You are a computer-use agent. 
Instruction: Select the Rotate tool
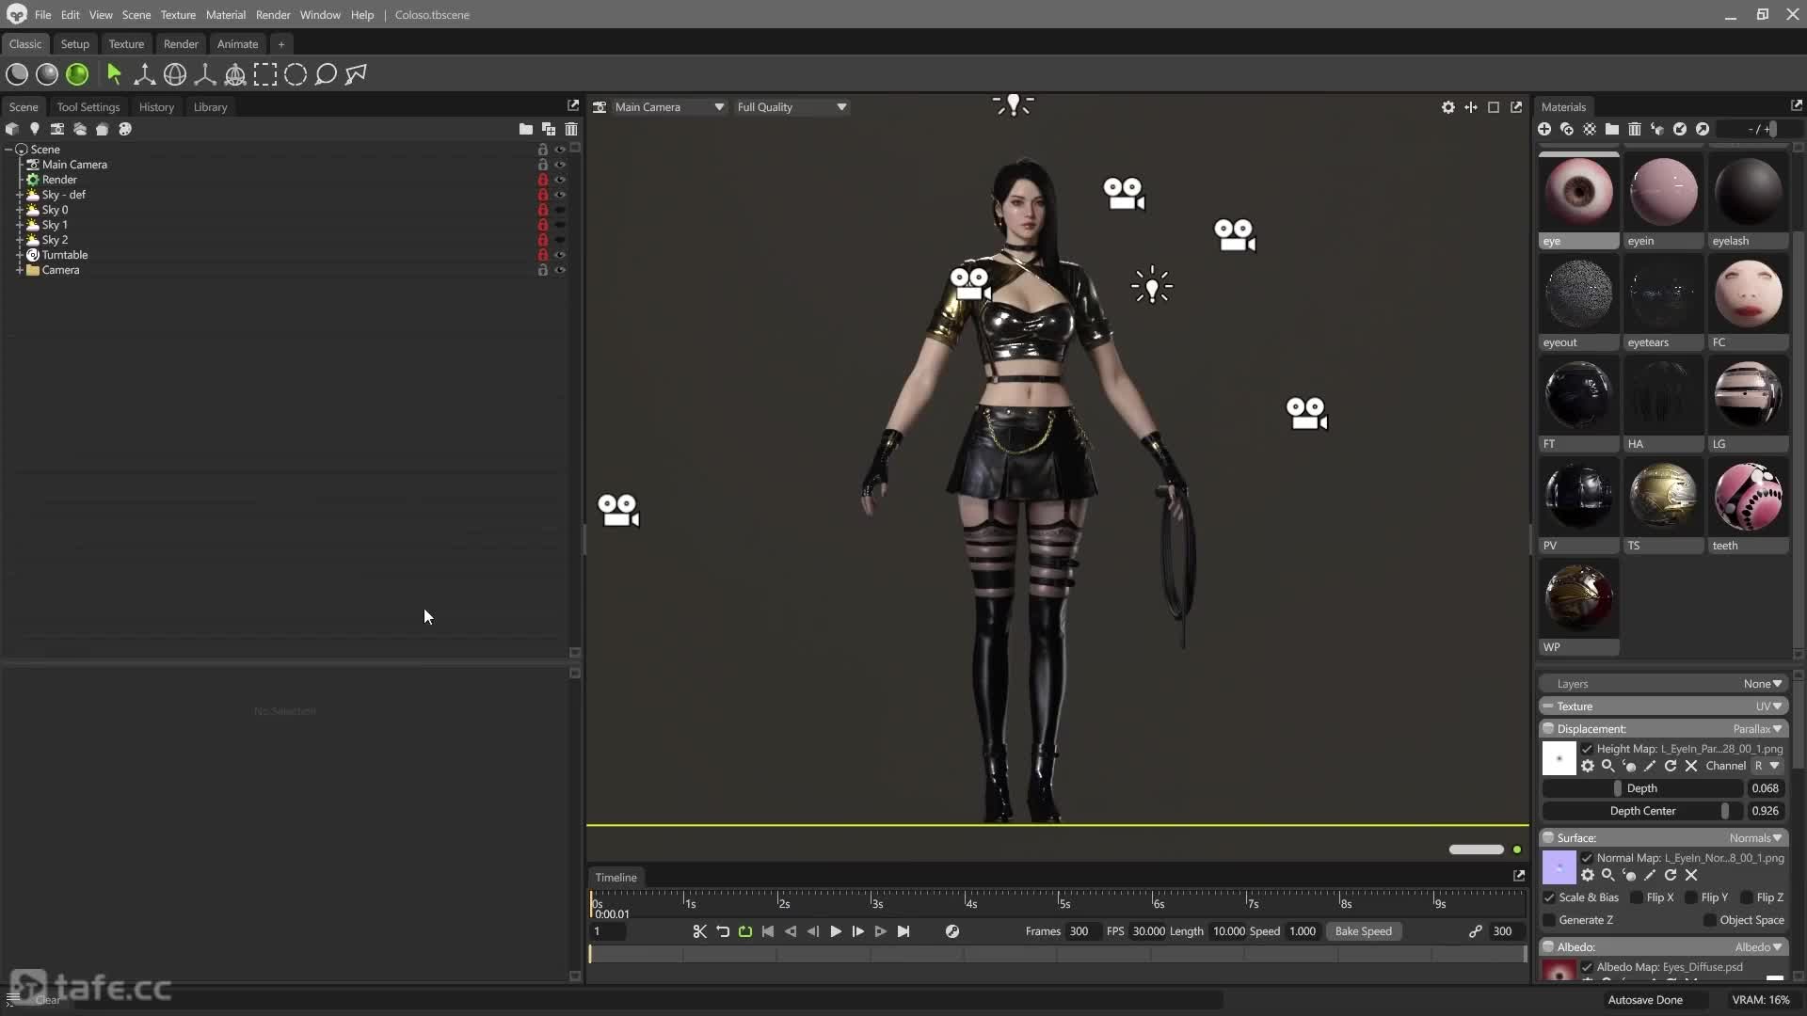tap(176, 74)
